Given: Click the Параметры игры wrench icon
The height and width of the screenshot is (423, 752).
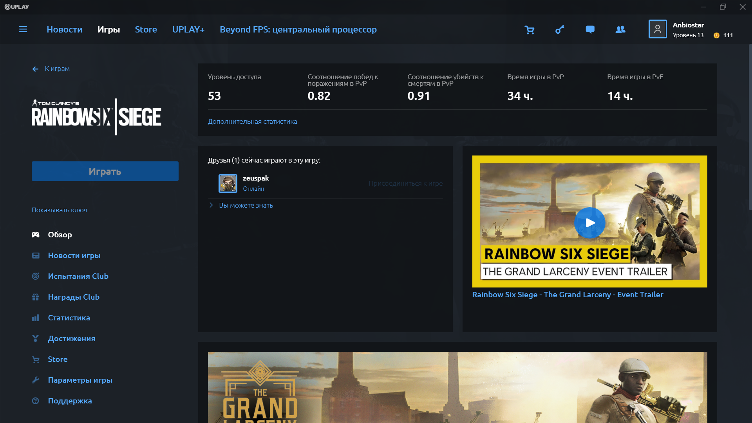Looking at the screenshot, I should (35, 380).
